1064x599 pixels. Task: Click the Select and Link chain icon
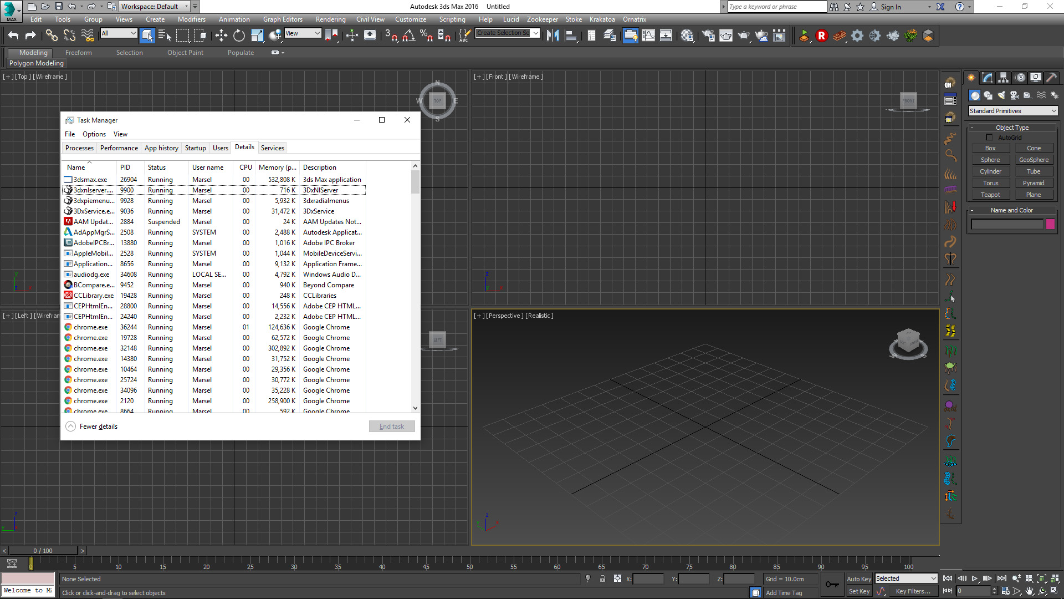[x=52, y=36]
